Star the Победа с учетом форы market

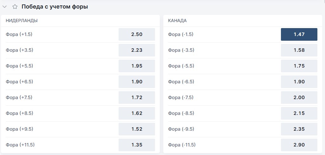[x=15, y=7]
